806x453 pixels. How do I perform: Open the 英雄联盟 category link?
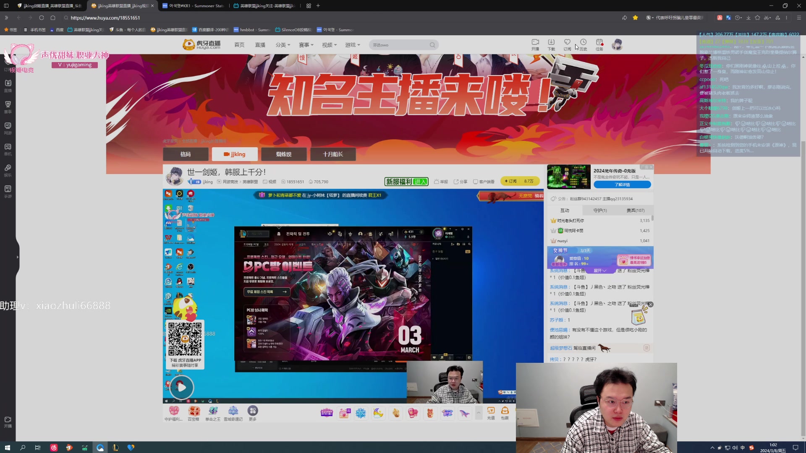(250, 182)
